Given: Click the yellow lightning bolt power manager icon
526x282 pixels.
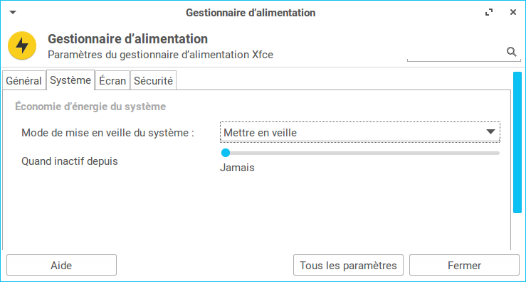Looking at the screenshot, I should [22, 45].
